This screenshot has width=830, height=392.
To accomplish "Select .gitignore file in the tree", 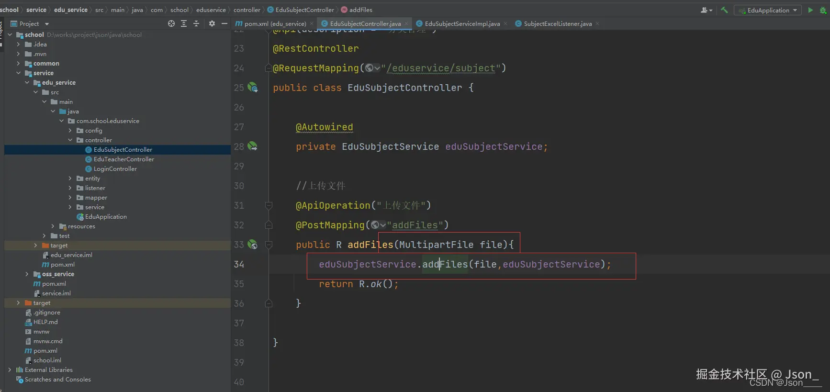I will (47, 312).
